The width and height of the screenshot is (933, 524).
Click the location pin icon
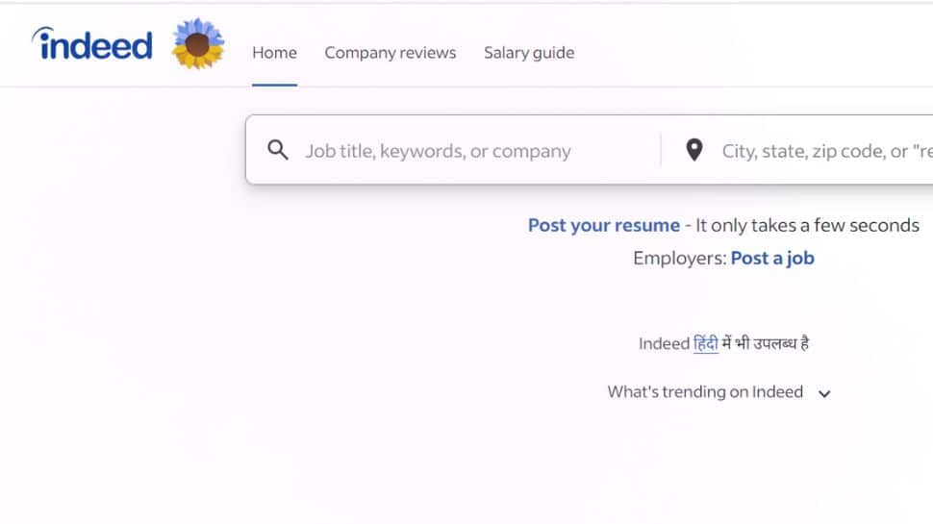coord(693,150)
